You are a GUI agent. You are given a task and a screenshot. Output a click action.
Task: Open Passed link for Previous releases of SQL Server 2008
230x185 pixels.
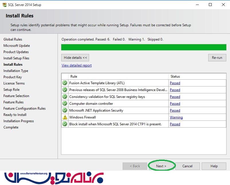tap(175, 90)
